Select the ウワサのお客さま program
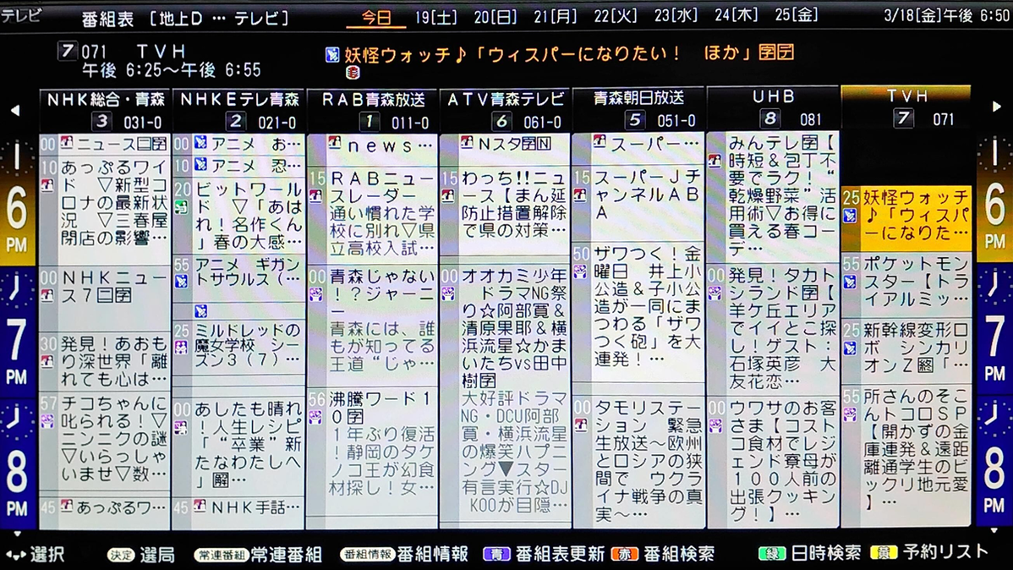 click(x=773, y=461)
